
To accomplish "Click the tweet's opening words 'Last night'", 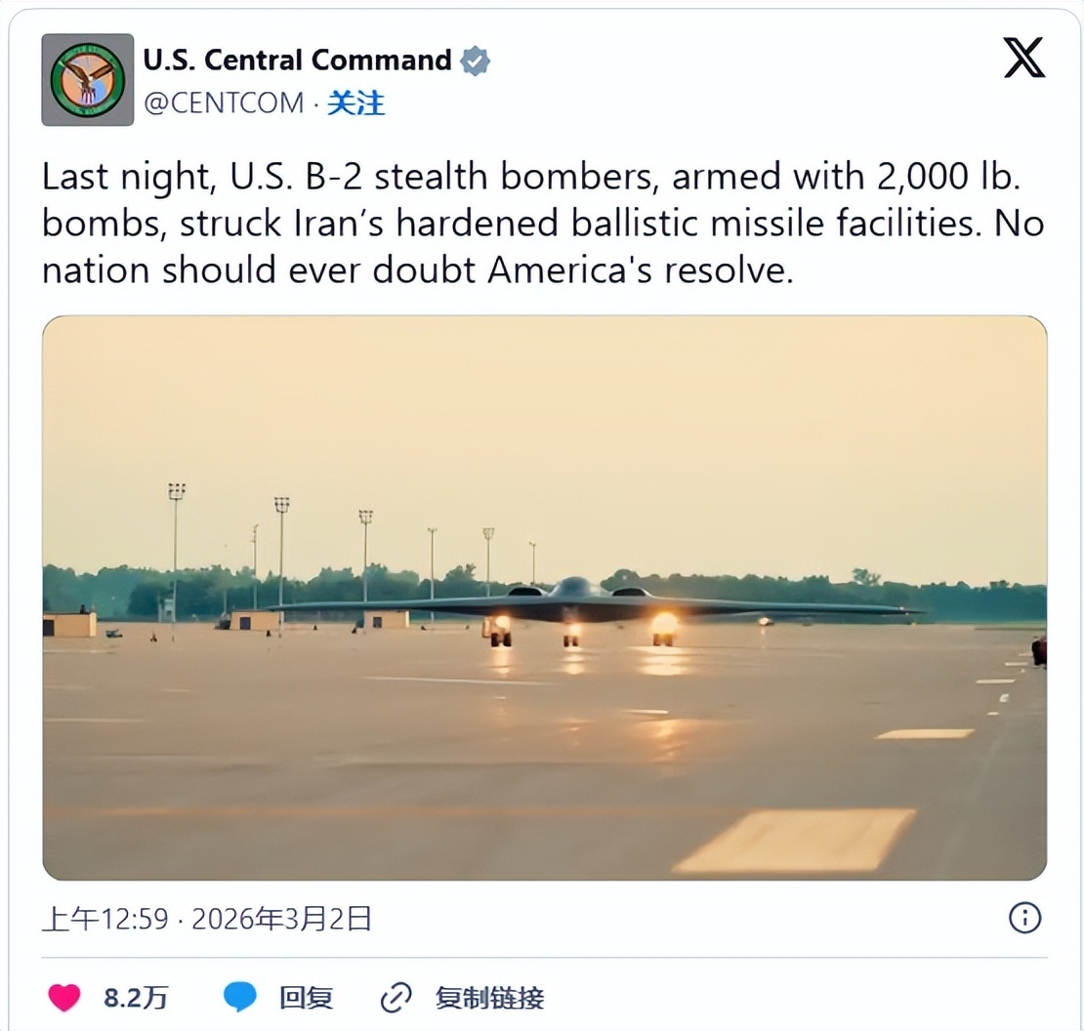I will (x=121, y=178).
